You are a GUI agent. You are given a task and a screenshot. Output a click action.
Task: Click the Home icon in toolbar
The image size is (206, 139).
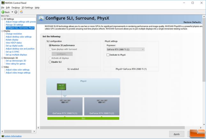[21, 12]
